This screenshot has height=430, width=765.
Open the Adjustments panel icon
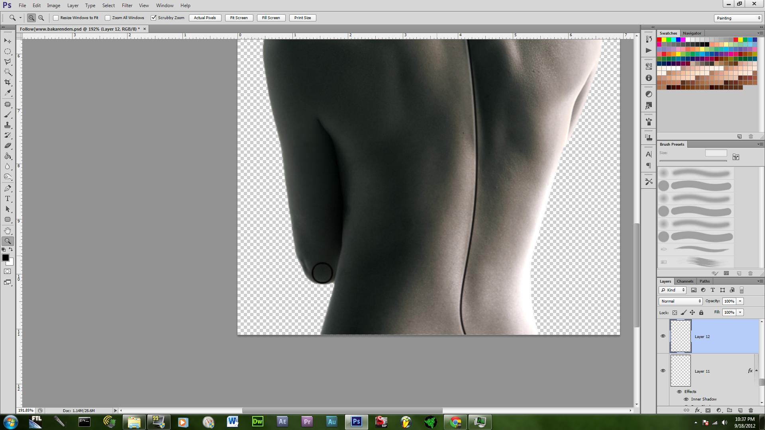click(x=649, y=94)
